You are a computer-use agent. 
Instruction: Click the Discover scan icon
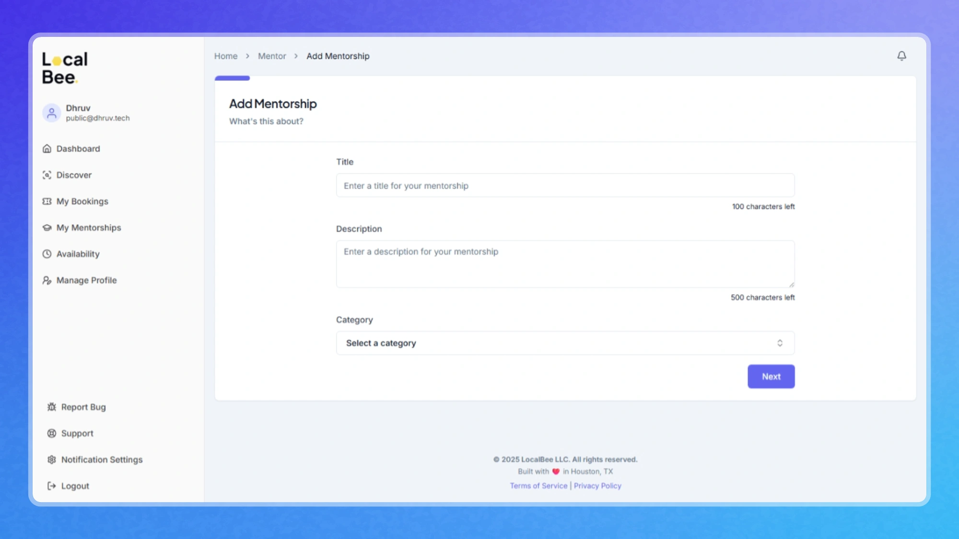[47, 175]
